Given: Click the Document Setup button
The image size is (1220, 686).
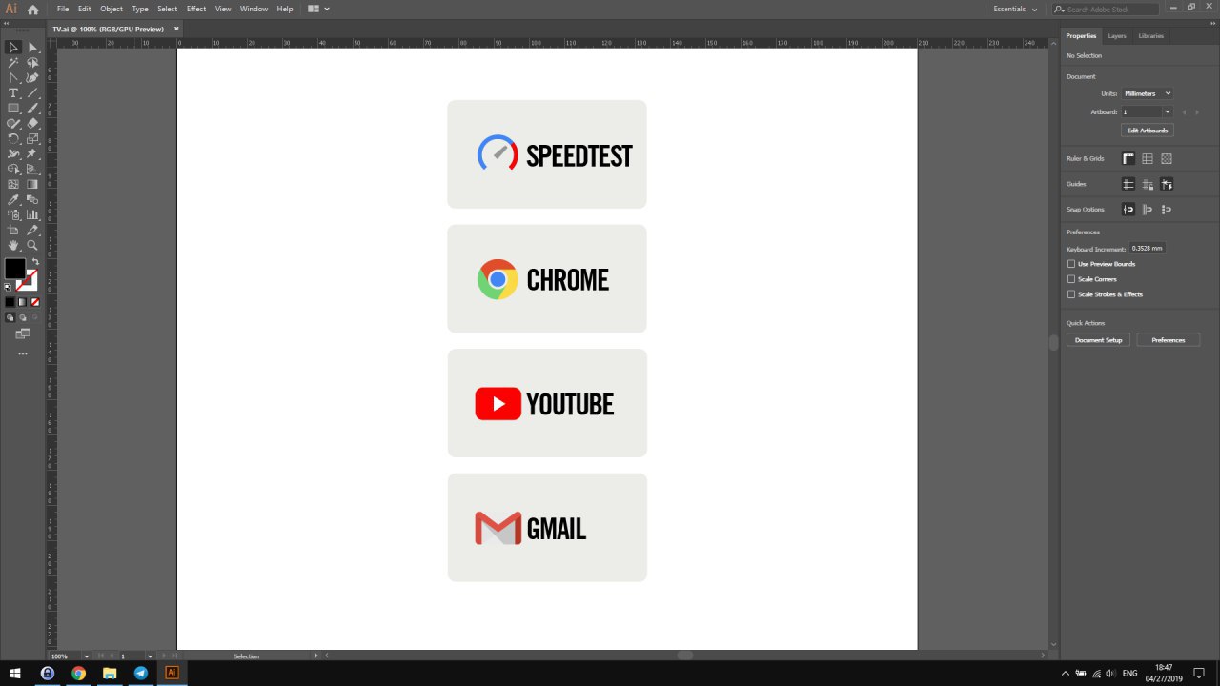Looking at the screenshot, I should coord(1098,340).
